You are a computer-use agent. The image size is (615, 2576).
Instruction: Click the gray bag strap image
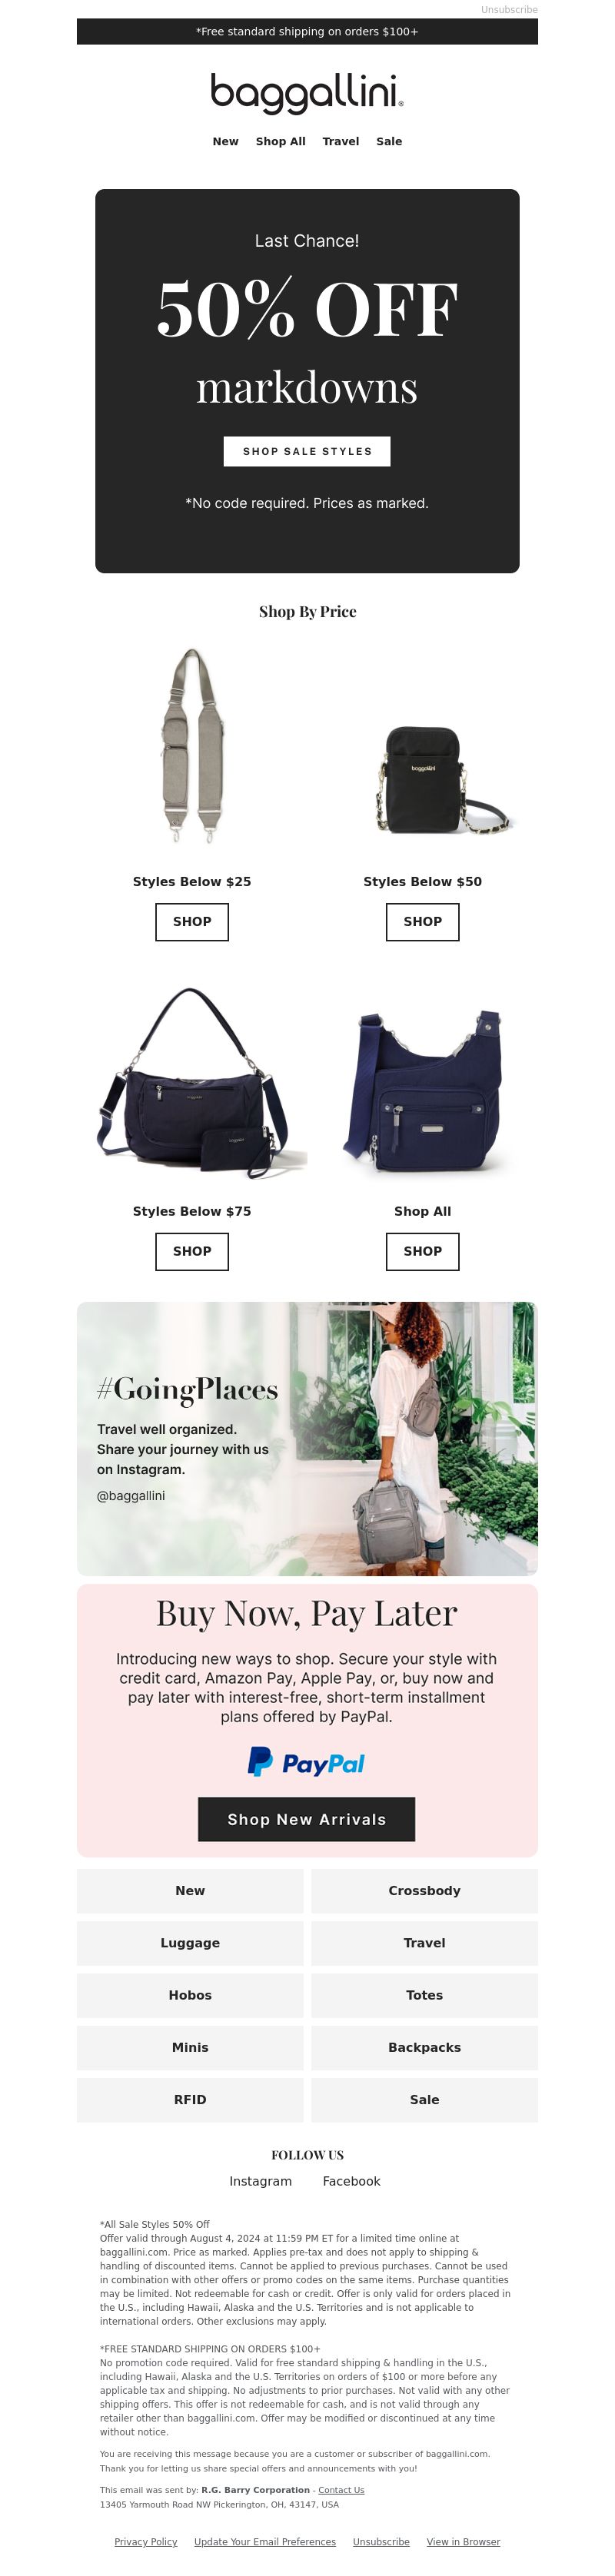click(192, 746)
